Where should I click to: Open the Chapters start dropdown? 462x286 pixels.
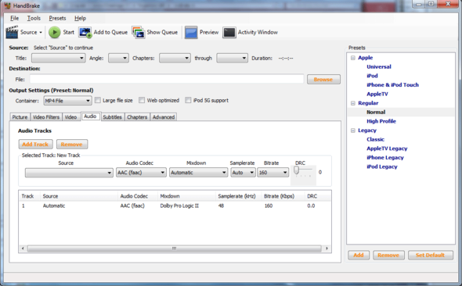coord(175,58)
